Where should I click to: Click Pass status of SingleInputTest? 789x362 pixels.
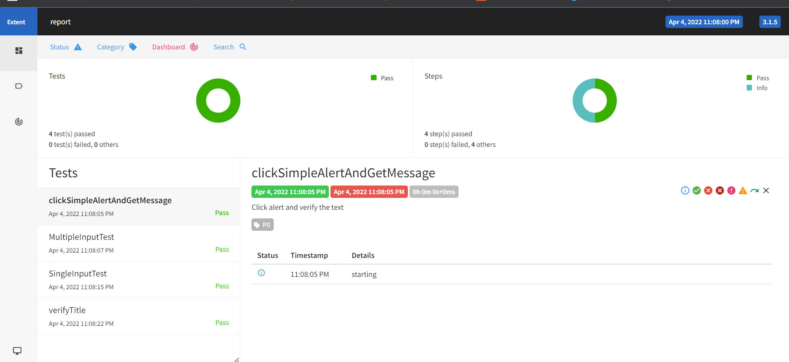click(222, 286)
